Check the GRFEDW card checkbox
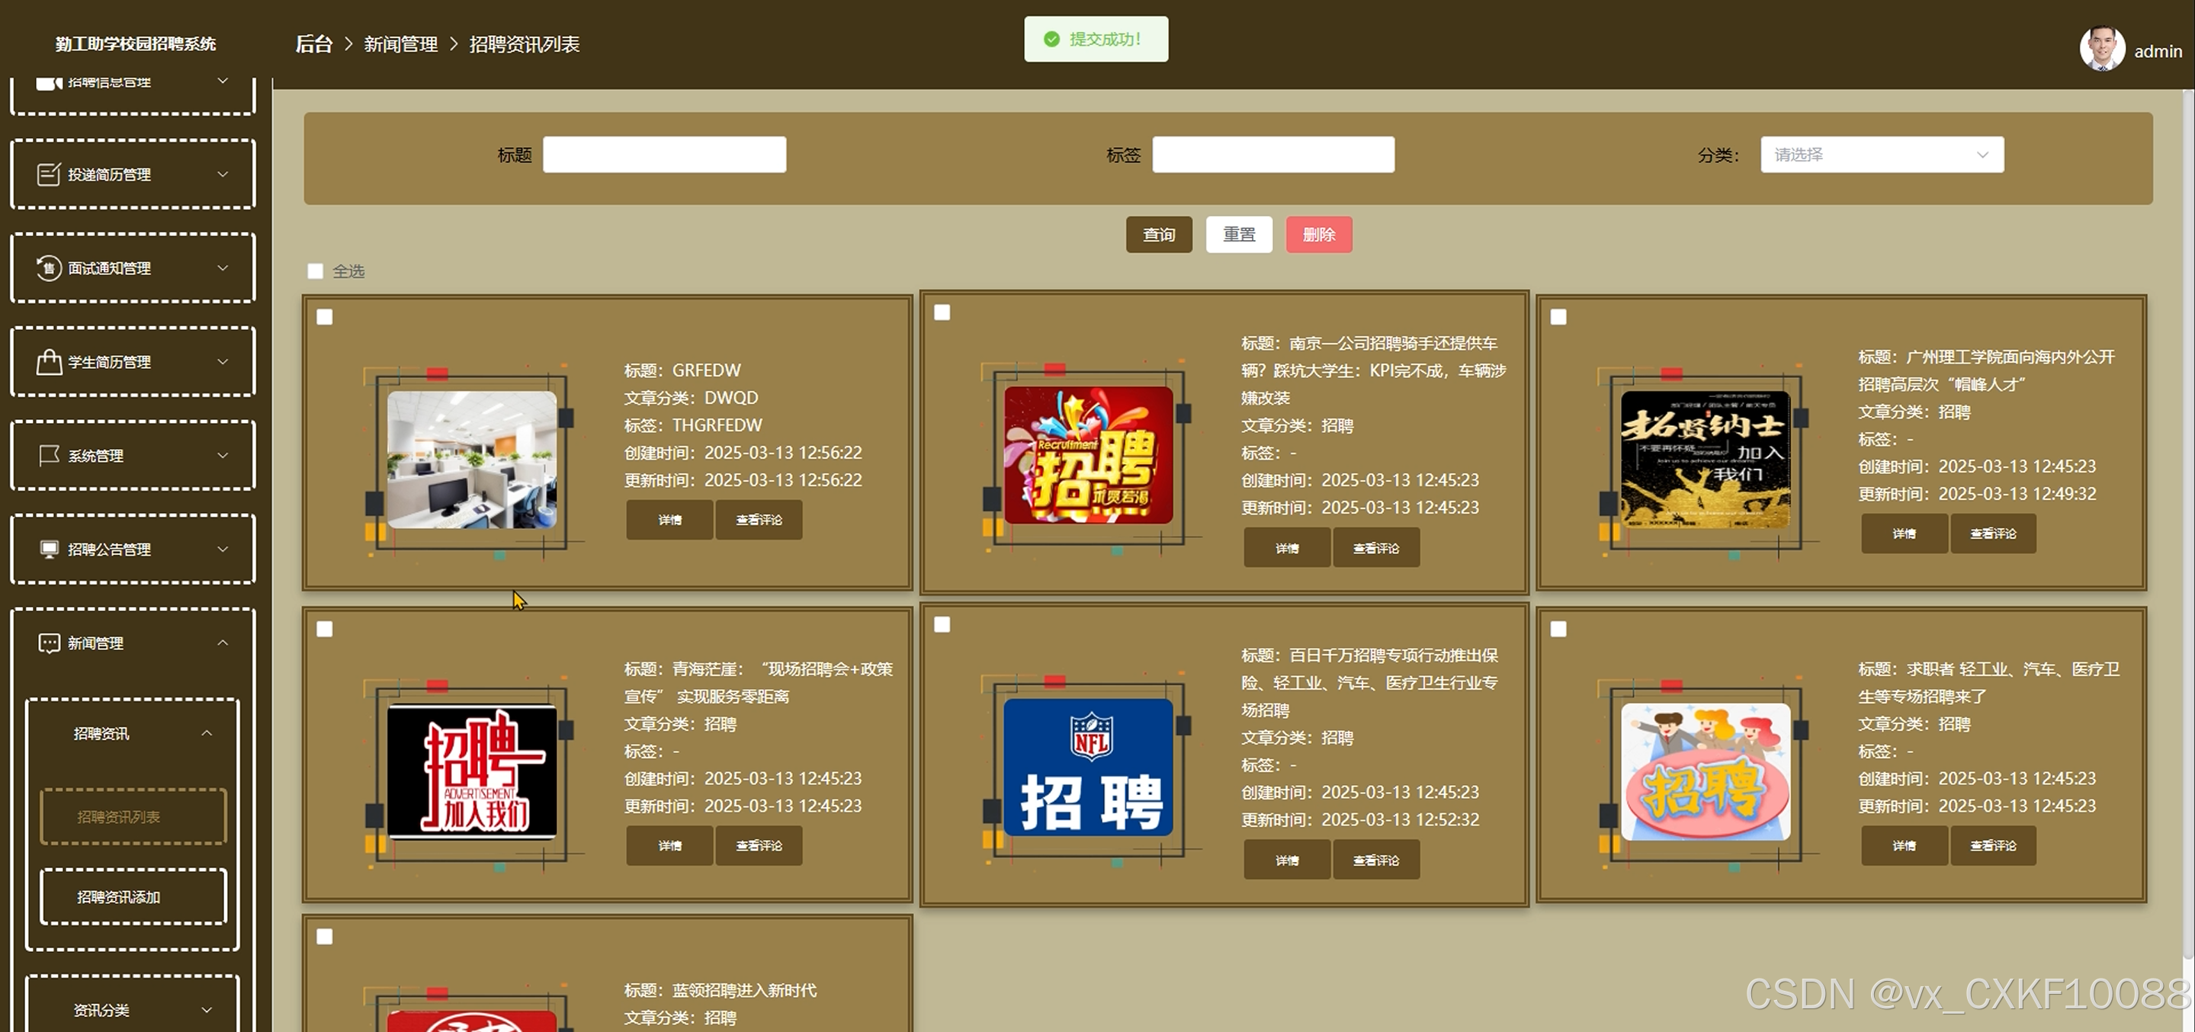The width and height of the screenshot is (2195, 1032). (325, 317)
